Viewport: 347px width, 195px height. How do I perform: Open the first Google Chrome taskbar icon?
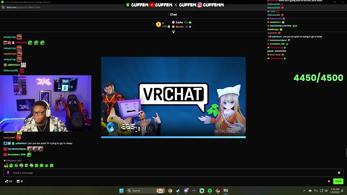[x=170, y=191]
